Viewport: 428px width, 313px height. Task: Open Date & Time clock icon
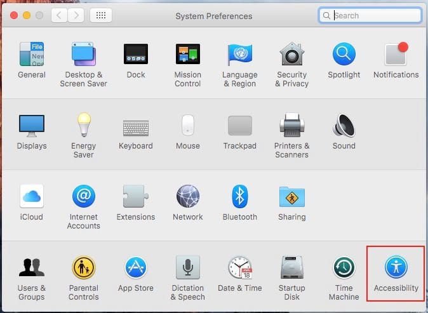click(x=239, y=267)
